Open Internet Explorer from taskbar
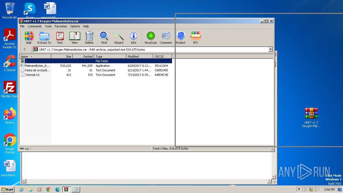Screen dimensions: 343x193 pyautogui.click(x=21, y=190)
